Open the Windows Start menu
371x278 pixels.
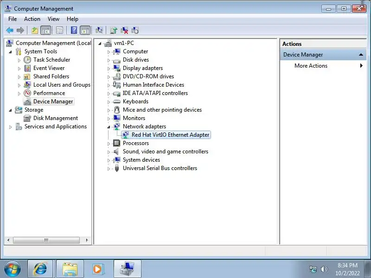tap(13, 269)
